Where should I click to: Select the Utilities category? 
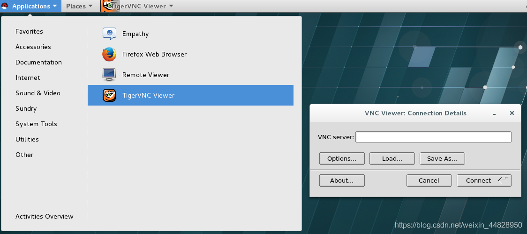click(27, 139)
